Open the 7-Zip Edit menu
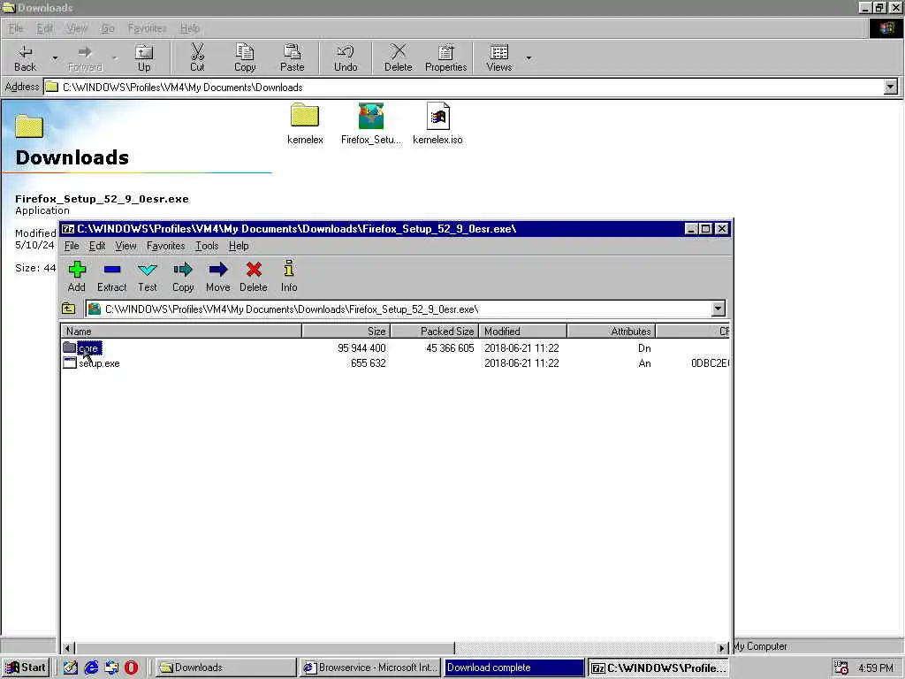This screenshot has height=679, width=905. coord(97,246)
